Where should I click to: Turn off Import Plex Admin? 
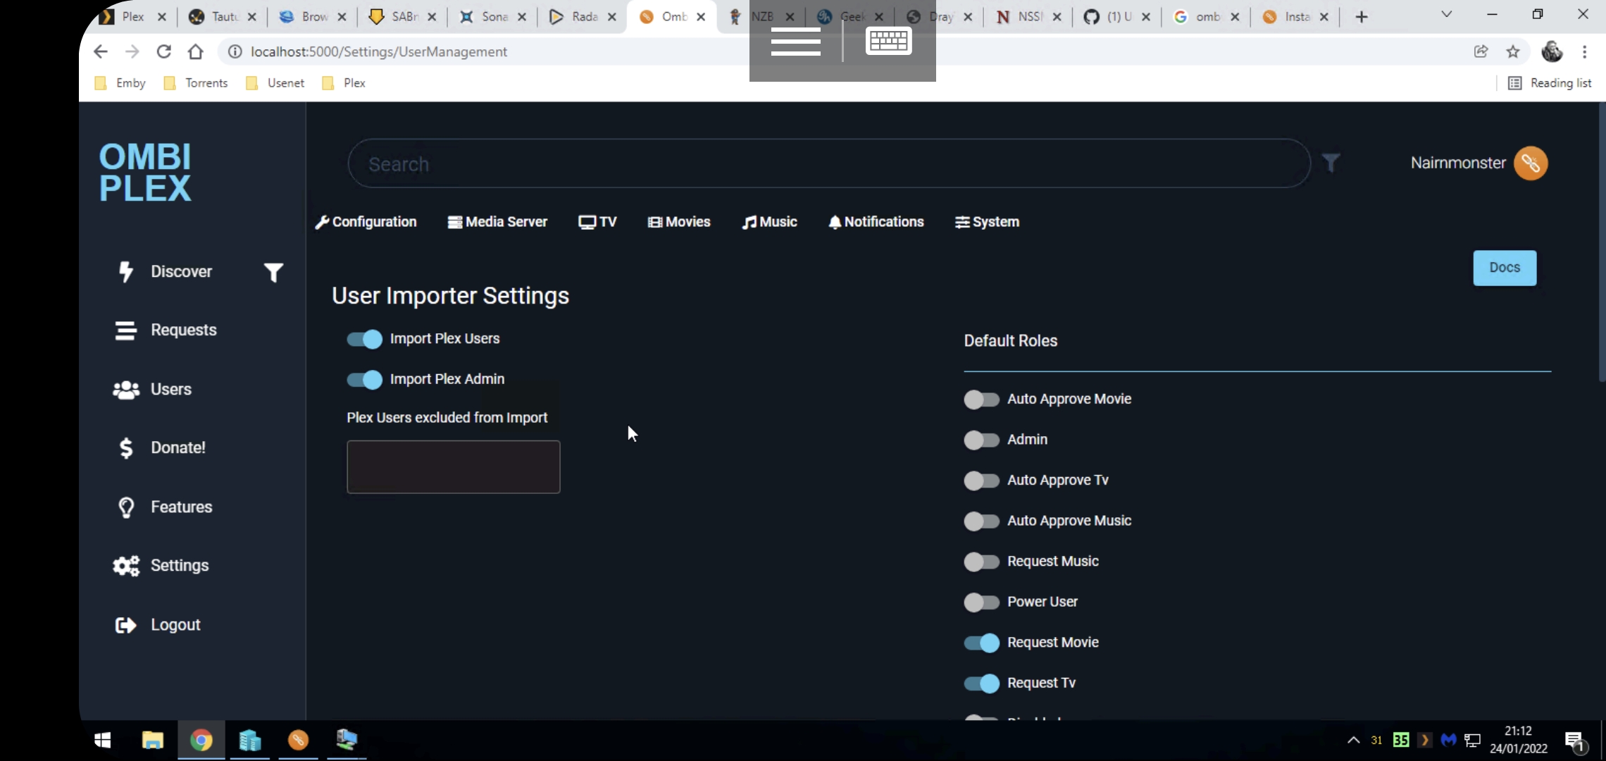[x=363, y=380]
